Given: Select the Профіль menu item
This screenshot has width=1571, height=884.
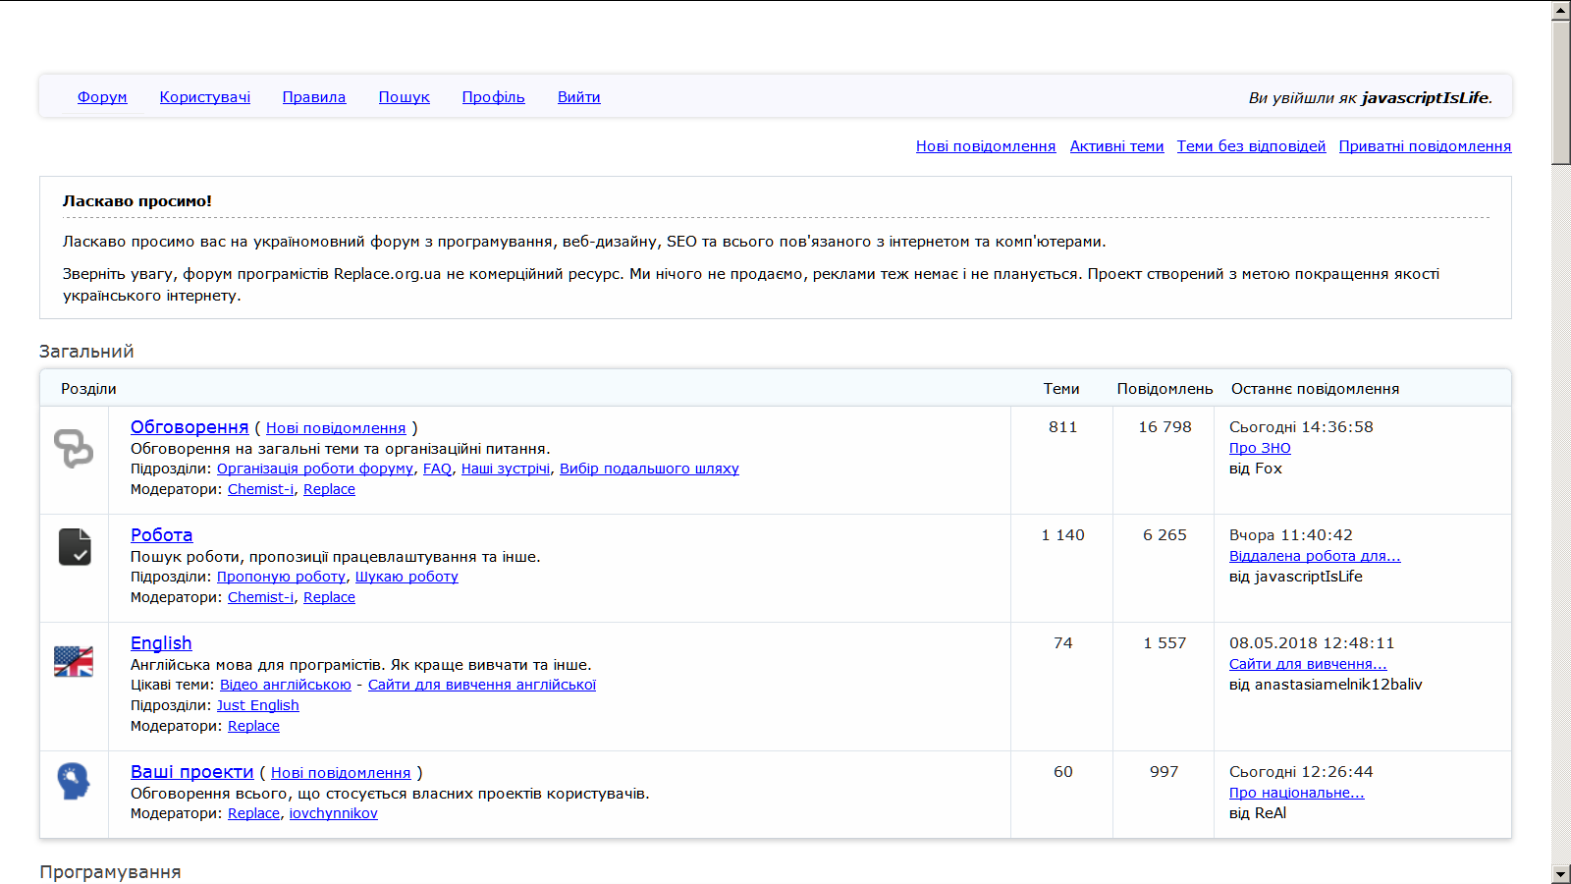Looking at the screenshot, I should click(492, 97).
